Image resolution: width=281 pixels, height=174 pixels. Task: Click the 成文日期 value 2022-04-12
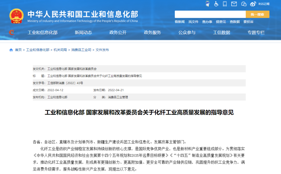55,90
